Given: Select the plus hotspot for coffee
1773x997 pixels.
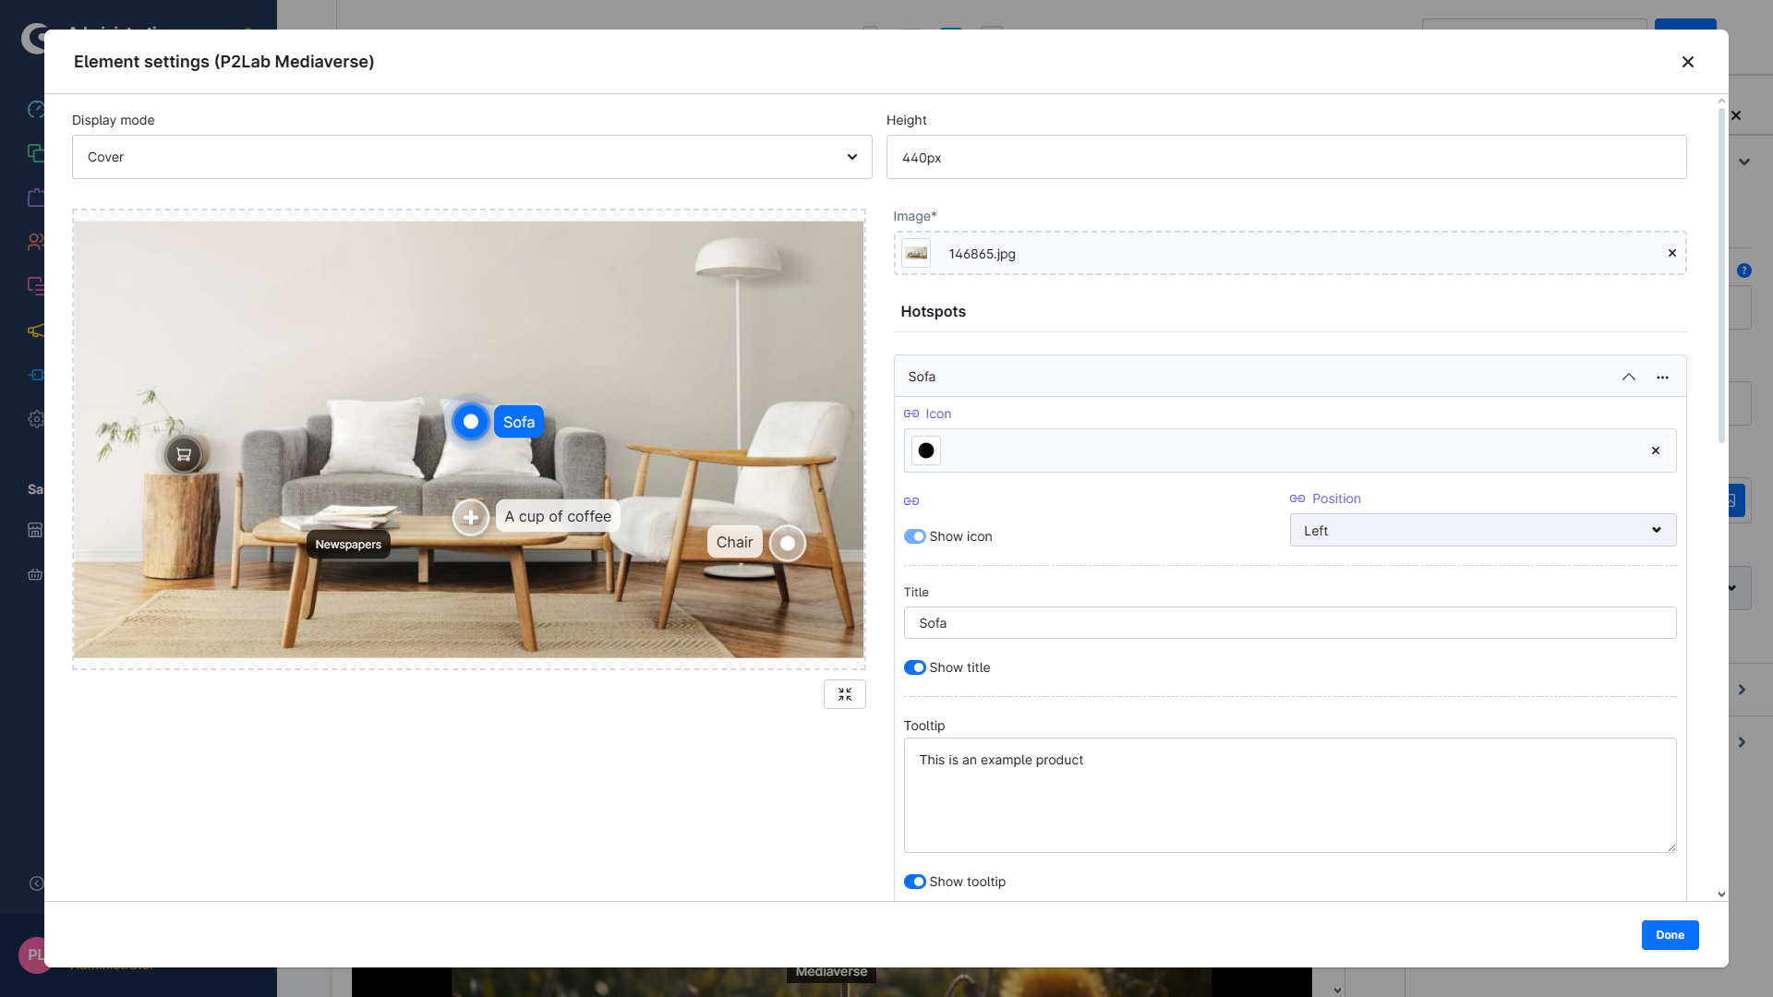Looking at the screenshot, I should tap(471, 517).
